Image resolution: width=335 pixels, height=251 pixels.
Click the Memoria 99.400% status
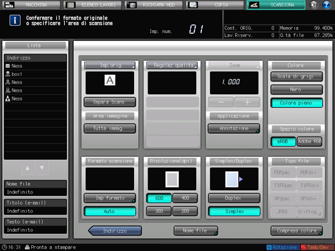pos(306,28)
